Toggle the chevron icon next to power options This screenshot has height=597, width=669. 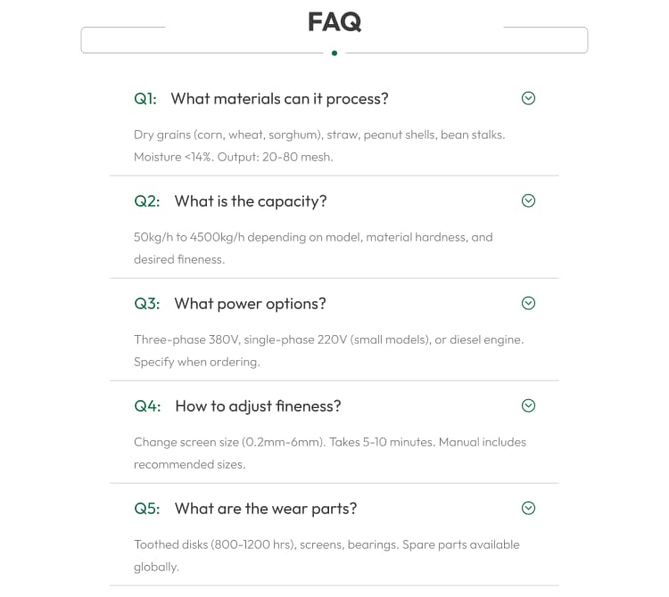click(528, 303)
